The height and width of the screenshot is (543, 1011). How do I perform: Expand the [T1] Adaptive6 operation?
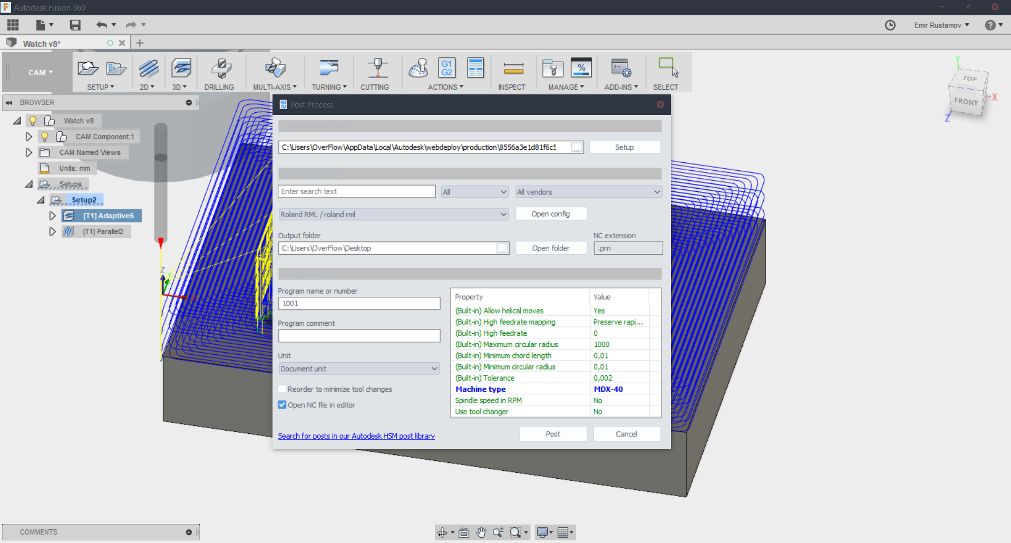(x=52, y=216)
